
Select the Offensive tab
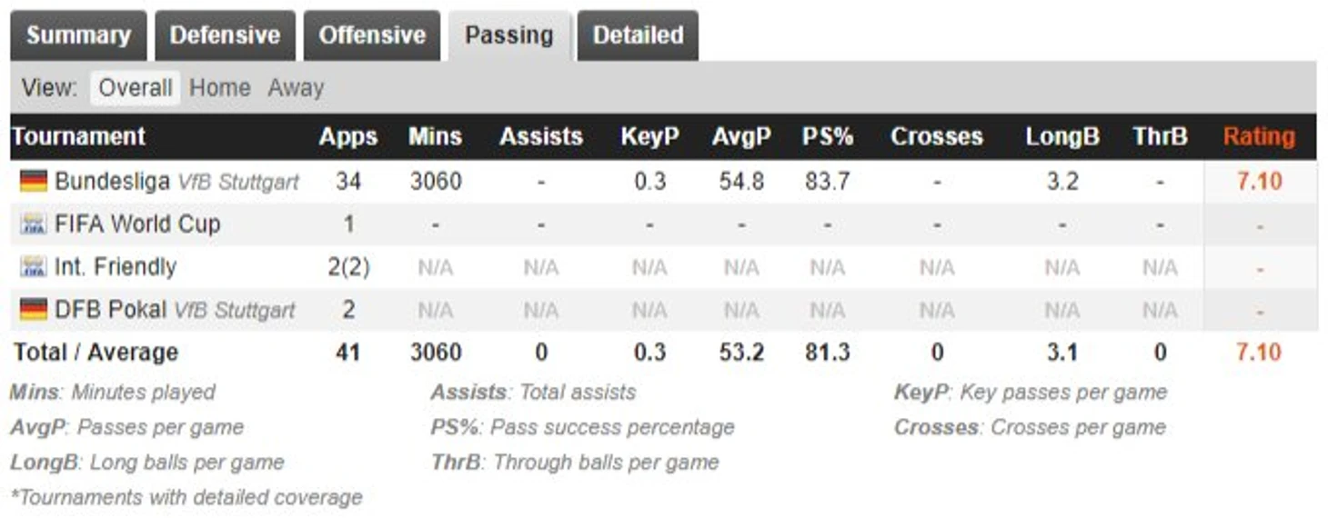coord(372,35)
